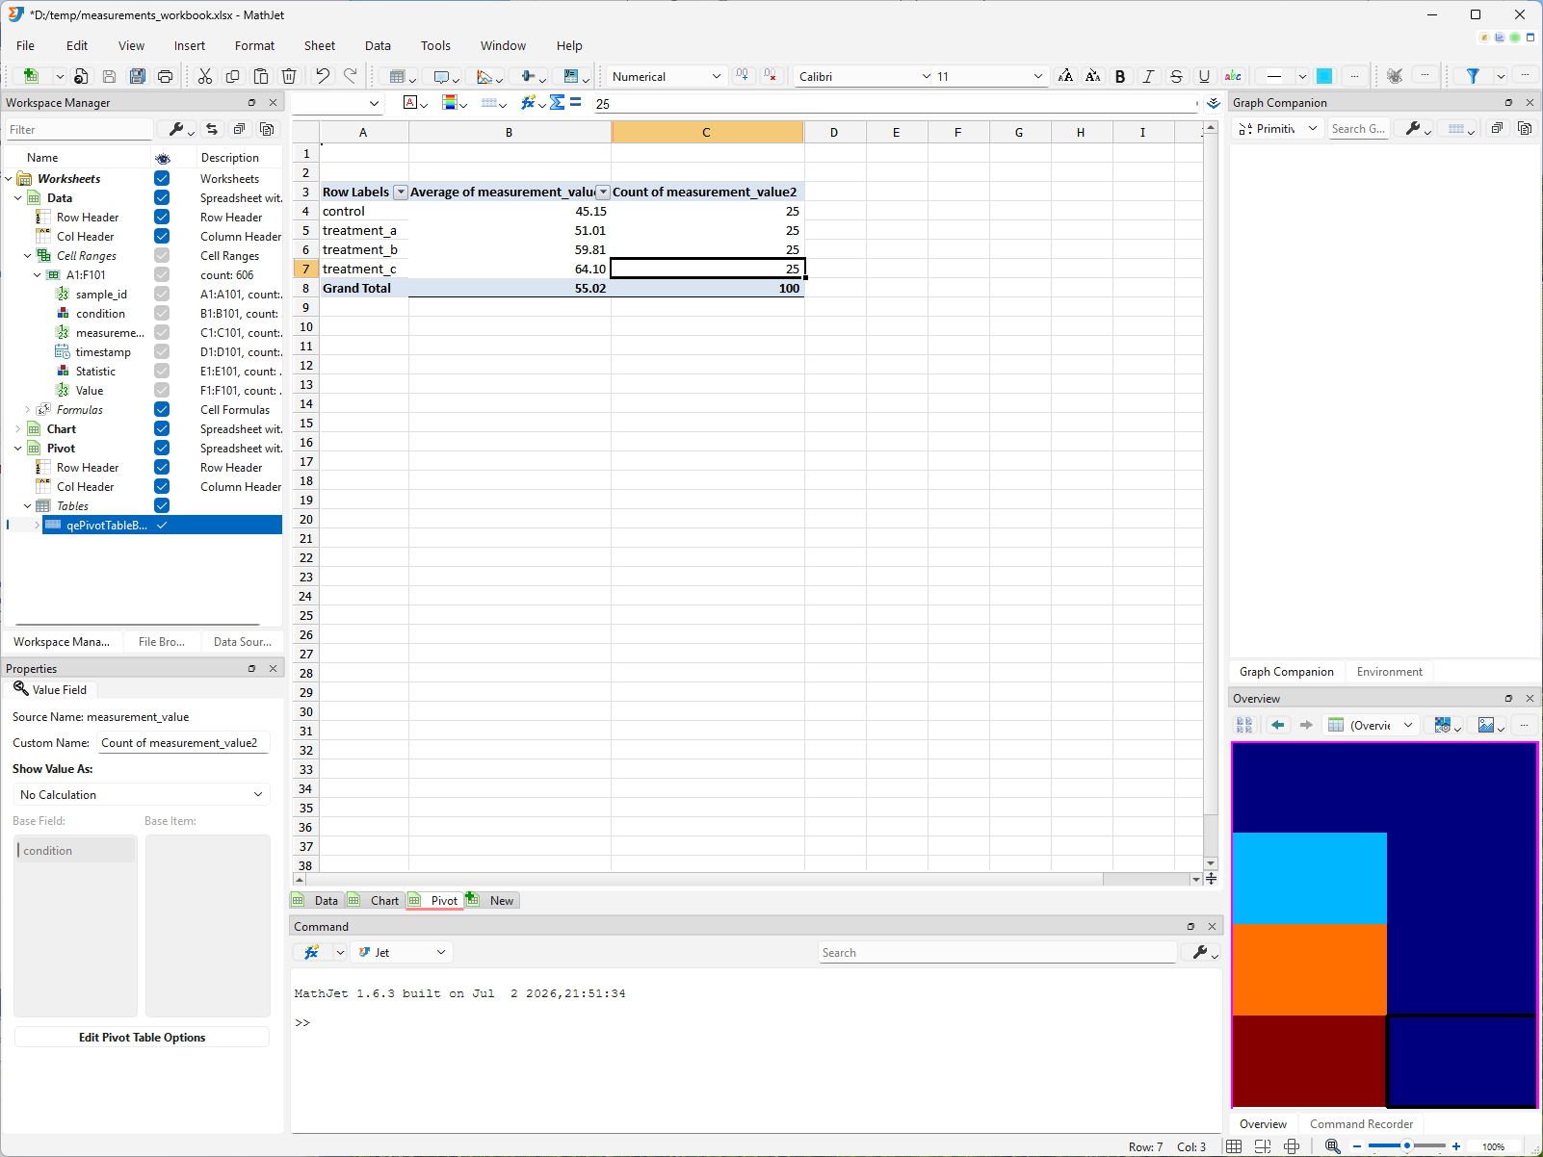Click the Print icon
This screenshot has height=1157, width=1543.
(x=166, y=76)
